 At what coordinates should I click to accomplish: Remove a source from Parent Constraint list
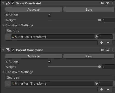(x=108, y=89)
